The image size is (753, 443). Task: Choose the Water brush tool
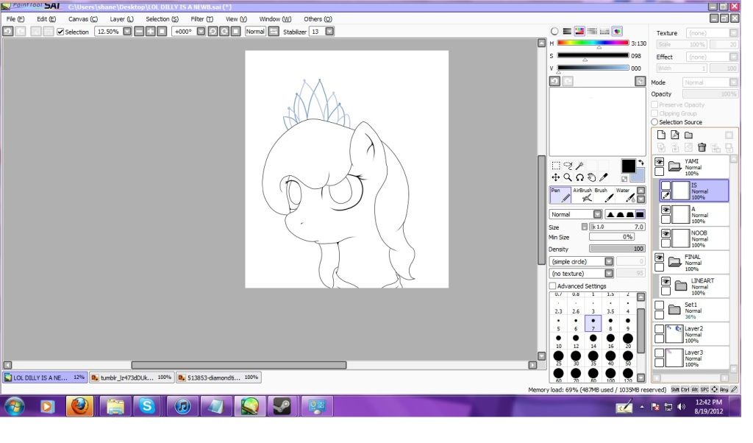pyautogui.click(x=625, y=194)
